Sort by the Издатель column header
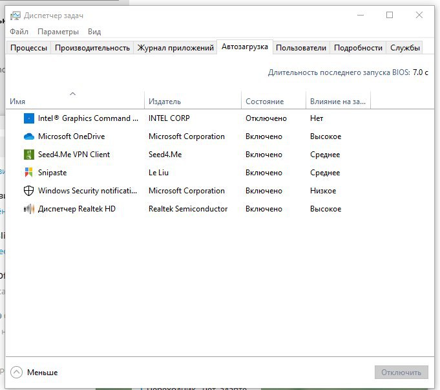 click(193, 100)
